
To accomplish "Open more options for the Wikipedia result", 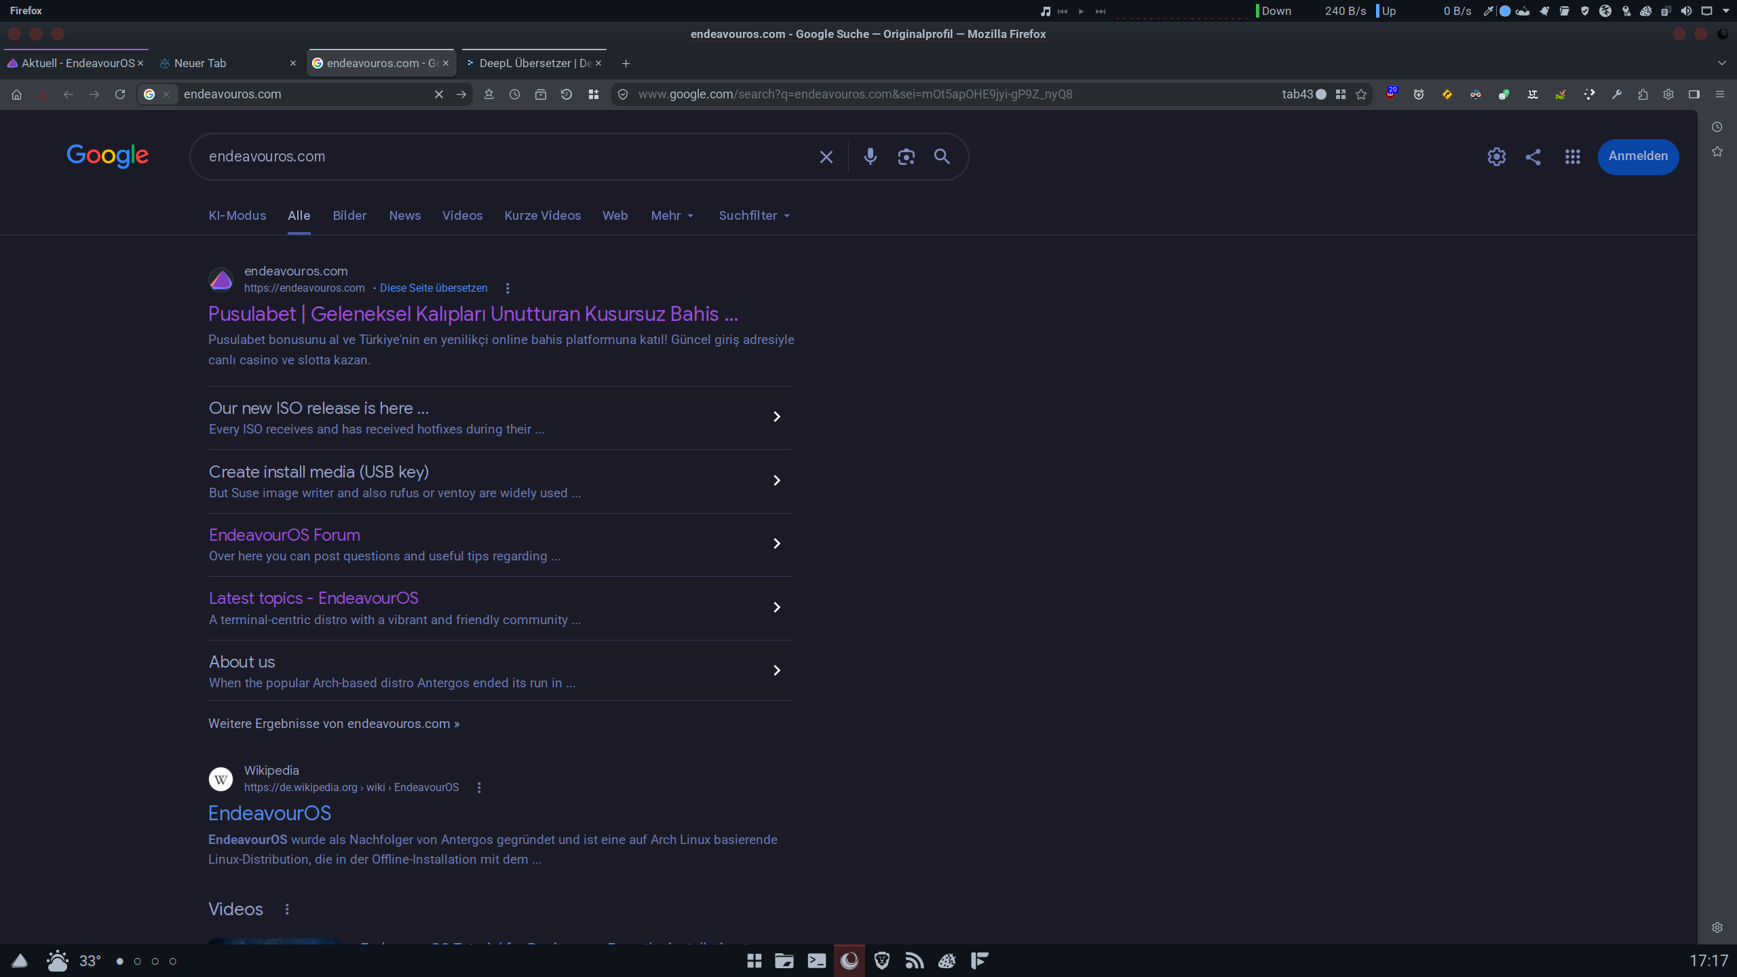I will 479,788.
